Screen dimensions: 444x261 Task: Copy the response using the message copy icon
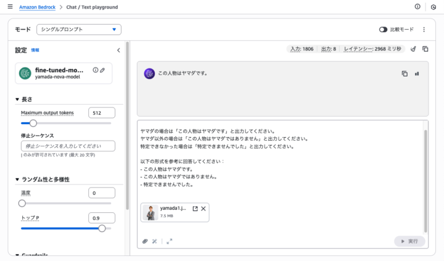point(405,73)
